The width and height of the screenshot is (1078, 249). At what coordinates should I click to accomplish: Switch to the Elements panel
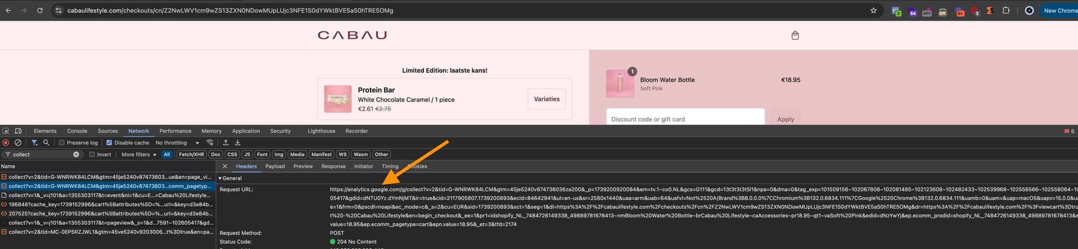45,131
